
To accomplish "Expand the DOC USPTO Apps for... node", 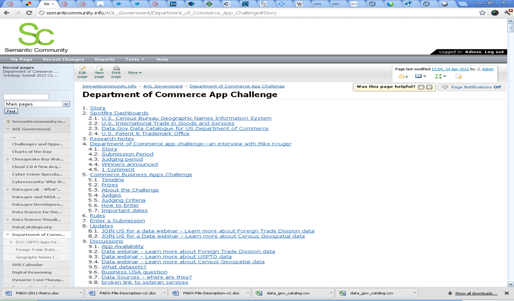I will [12, 242].
